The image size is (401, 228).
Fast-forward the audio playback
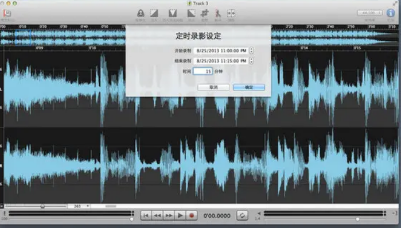[x=169, y=216]
